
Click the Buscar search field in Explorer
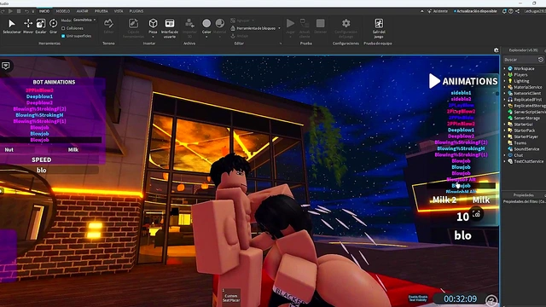(520, 60)
